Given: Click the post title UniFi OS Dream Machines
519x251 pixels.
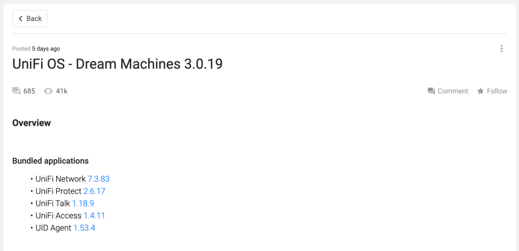Looking at the screenshot, I should [x=117, y=64].
